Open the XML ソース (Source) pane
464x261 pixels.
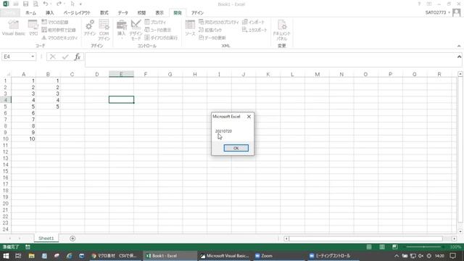pos(190,28)
